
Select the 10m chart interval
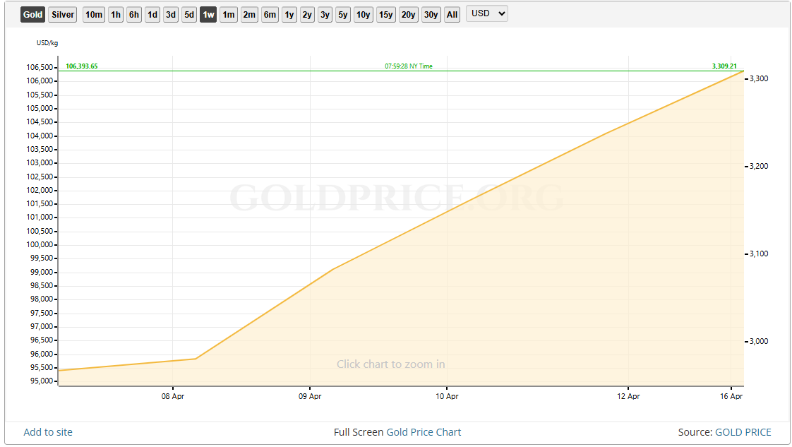(x=93, y=13)
